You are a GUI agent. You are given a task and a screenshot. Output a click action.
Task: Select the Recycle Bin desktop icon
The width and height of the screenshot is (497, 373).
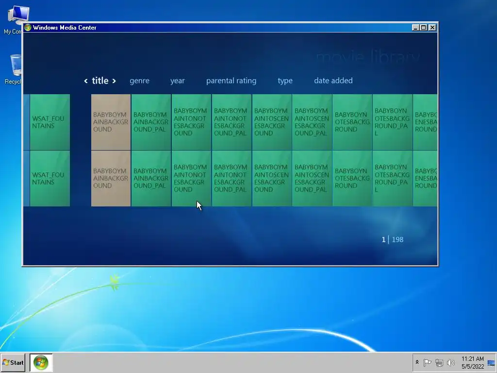point(14,69)
